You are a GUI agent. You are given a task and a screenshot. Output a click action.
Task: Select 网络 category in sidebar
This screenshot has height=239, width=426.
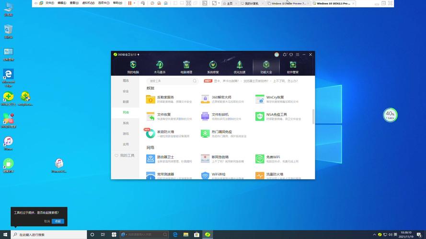pyautogui.click(x=126, y=112)
